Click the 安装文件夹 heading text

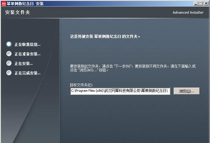click(18, 12)
